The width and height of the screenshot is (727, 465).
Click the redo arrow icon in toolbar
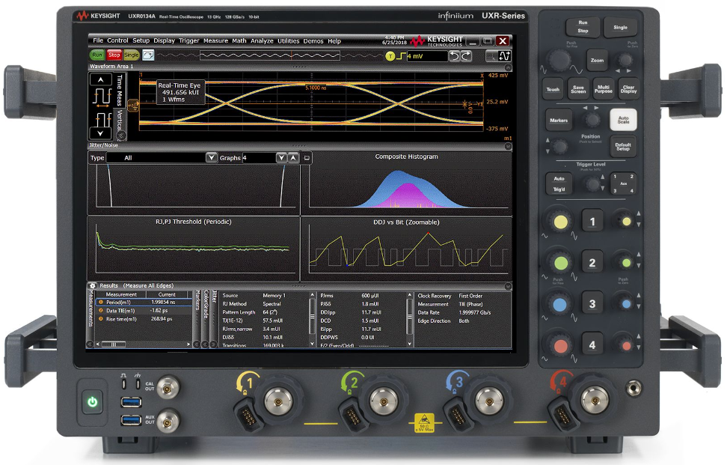466,56
